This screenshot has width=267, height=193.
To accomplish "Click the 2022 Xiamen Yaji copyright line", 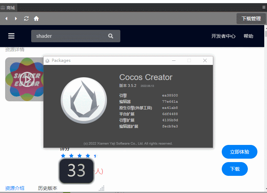I will pyautogui.click(x=128, y=143).
